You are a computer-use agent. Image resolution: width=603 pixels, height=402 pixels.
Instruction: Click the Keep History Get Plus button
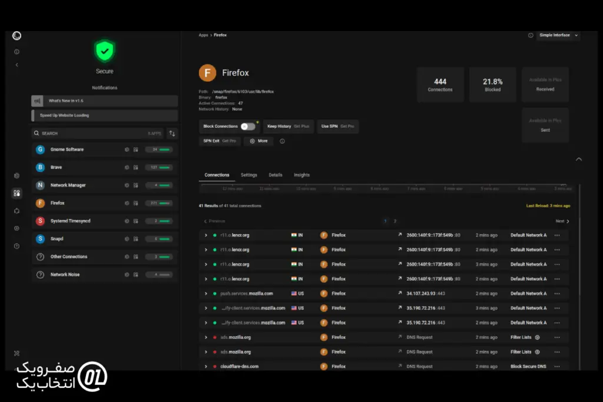(288, 126)
